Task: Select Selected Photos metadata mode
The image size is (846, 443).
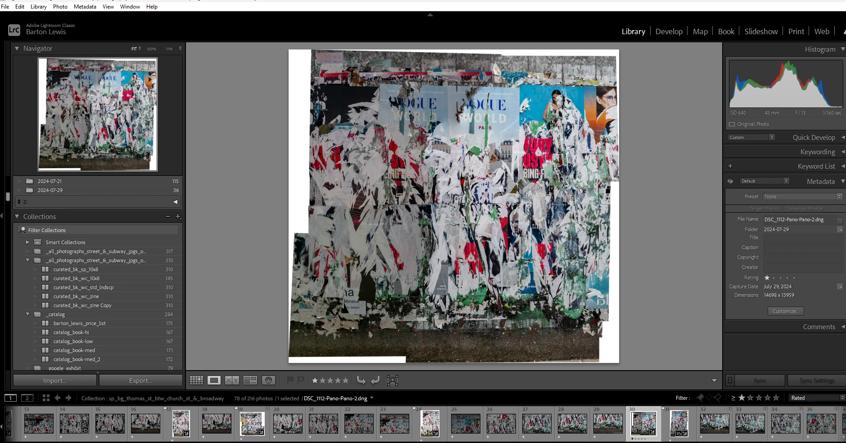Action: point(805,209)
